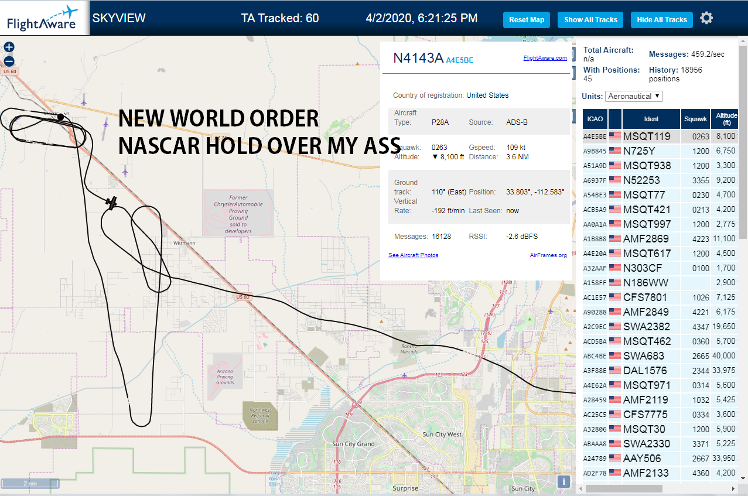Sort table by ICAO column header
The width and height of the screenshot is (748, 496).
point(595,119)
